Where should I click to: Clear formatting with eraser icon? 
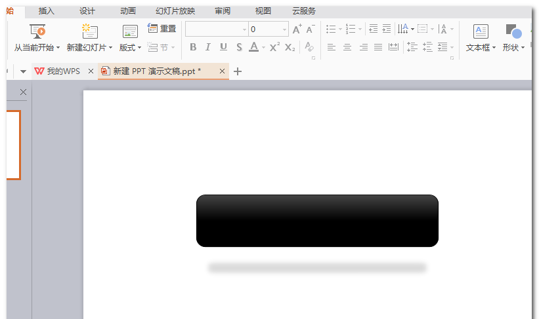coord(309,47)
